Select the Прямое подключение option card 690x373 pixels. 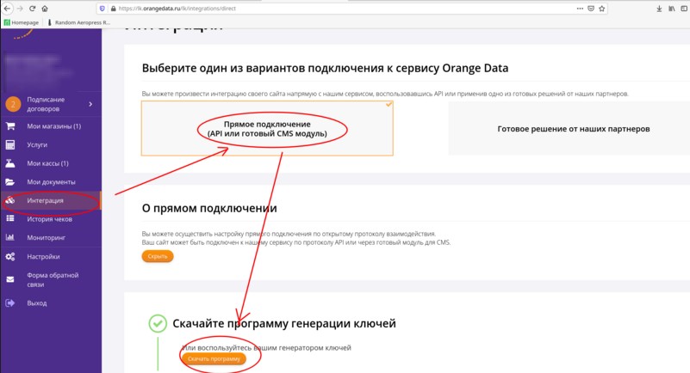[267, 128]
